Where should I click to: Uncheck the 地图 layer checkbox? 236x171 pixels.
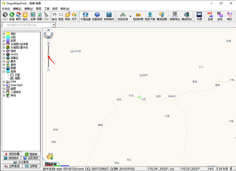(x=12, y=78)
